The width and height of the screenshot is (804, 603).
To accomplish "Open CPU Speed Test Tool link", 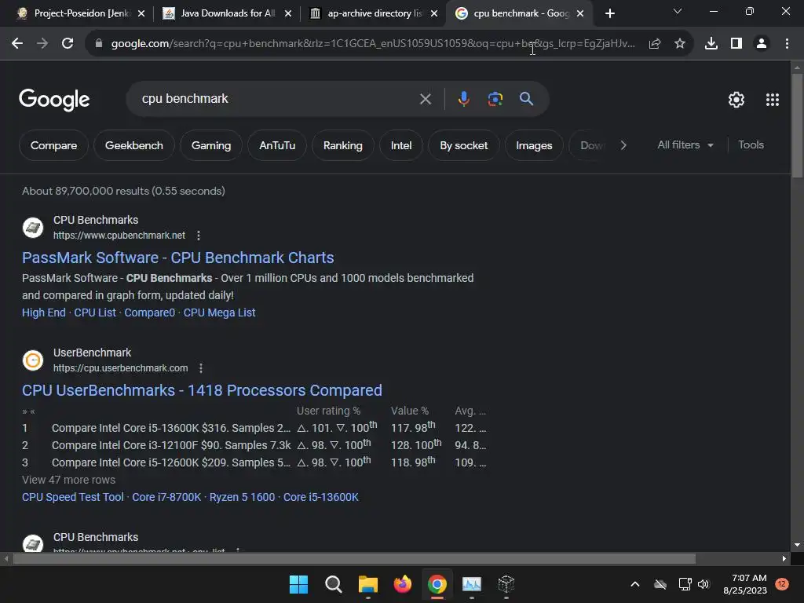I will point(73,497).
